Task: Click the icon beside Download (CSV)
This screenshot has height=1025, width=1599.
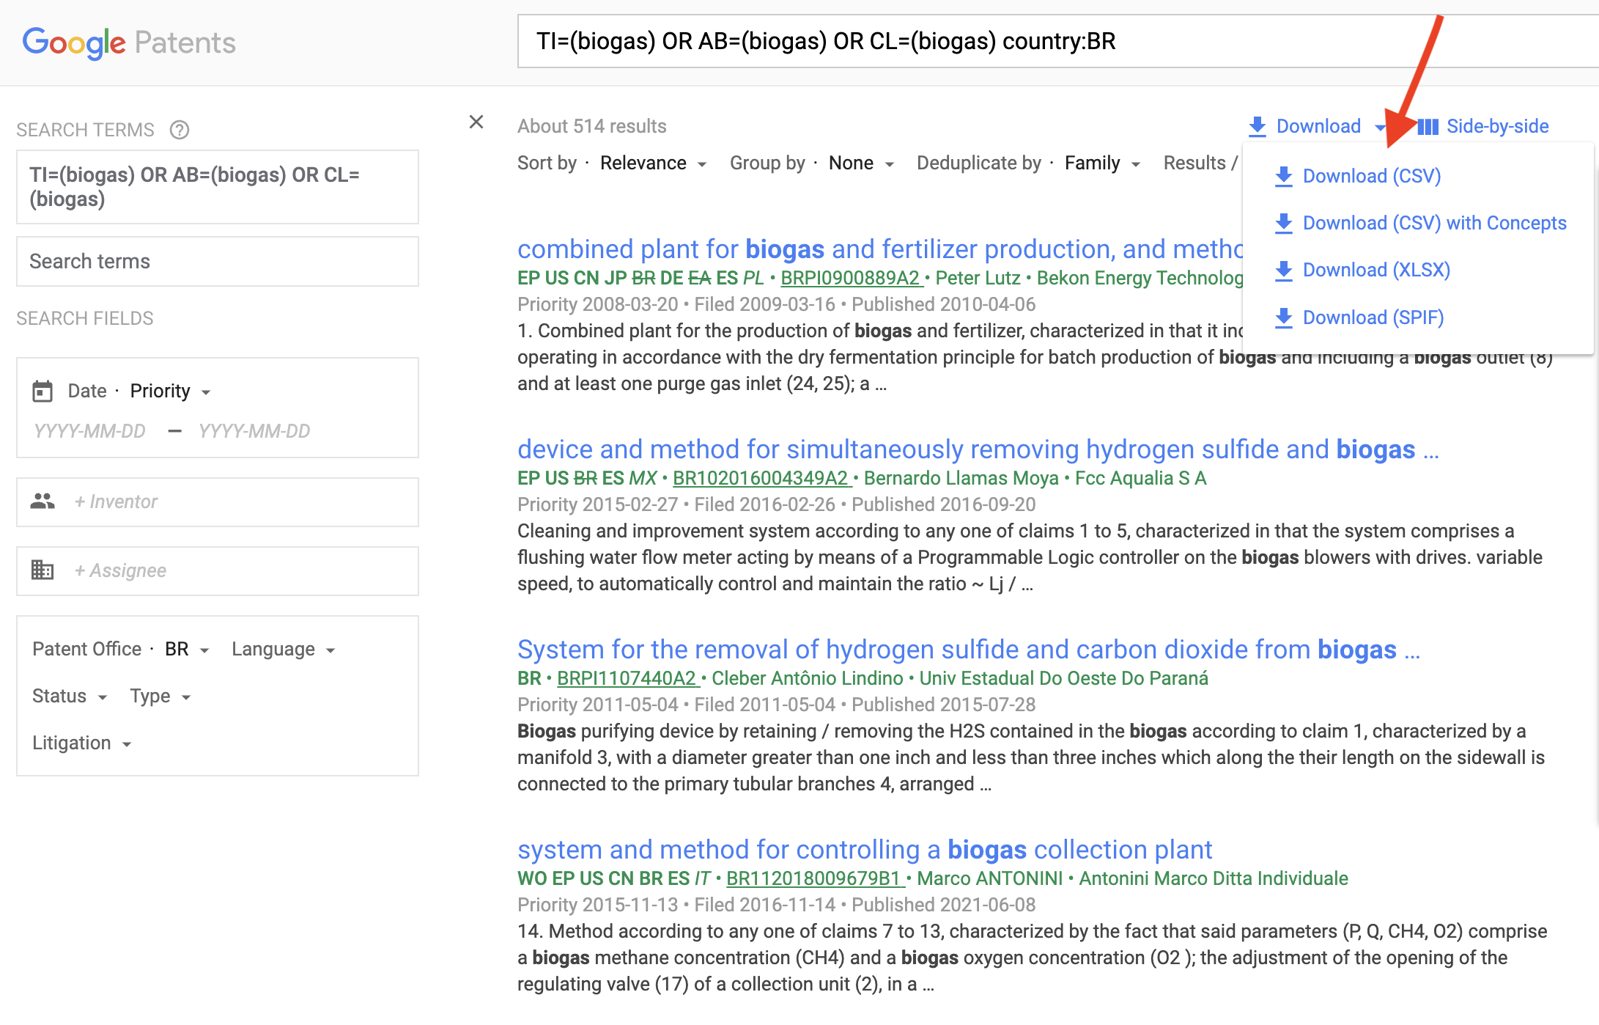Action: click(1284, 177)
